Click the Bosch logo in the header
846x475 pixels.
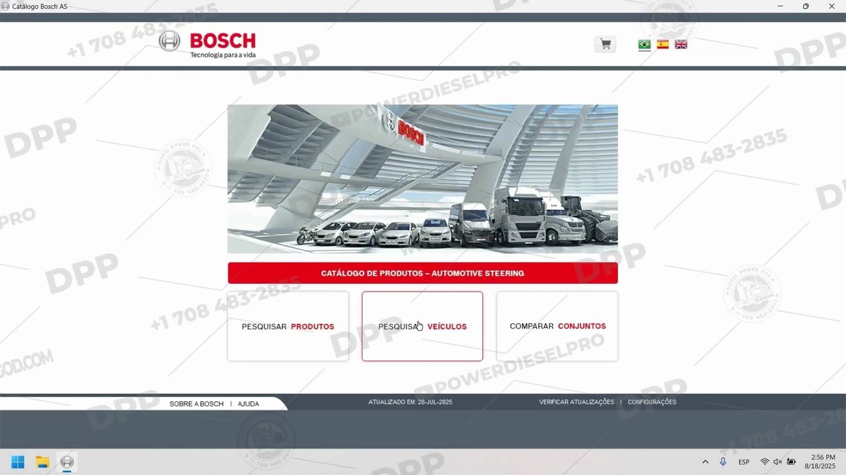[x=207, y=44]
